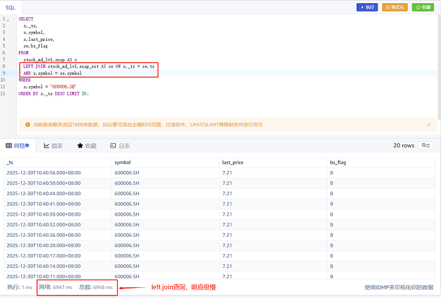Click the last_price column header

click(x=234, y=162)
